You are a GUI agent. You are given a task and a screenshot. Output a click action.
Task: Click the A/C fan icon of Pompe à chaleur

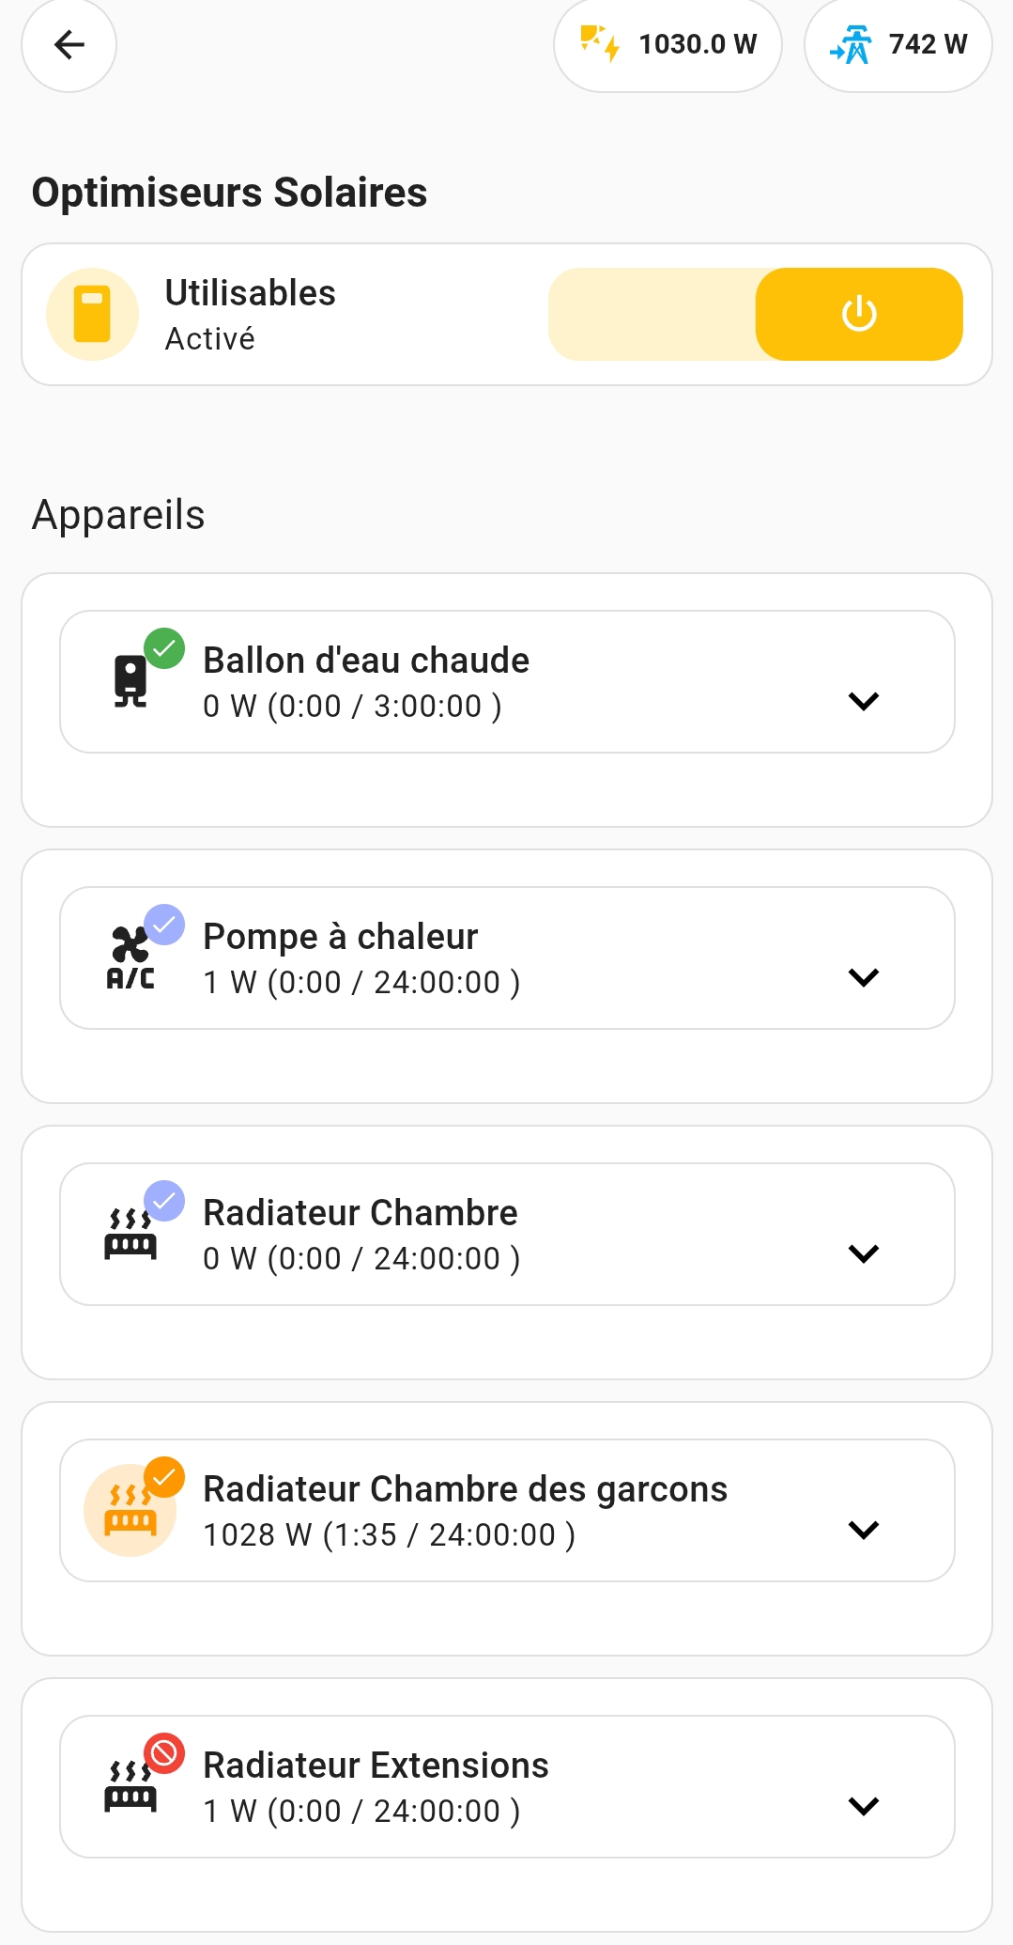click(130, 957)
